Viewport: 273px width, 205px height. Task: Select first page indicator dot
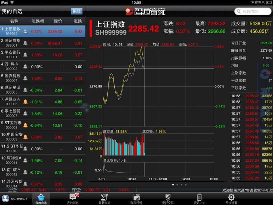[x=173, y=185]
